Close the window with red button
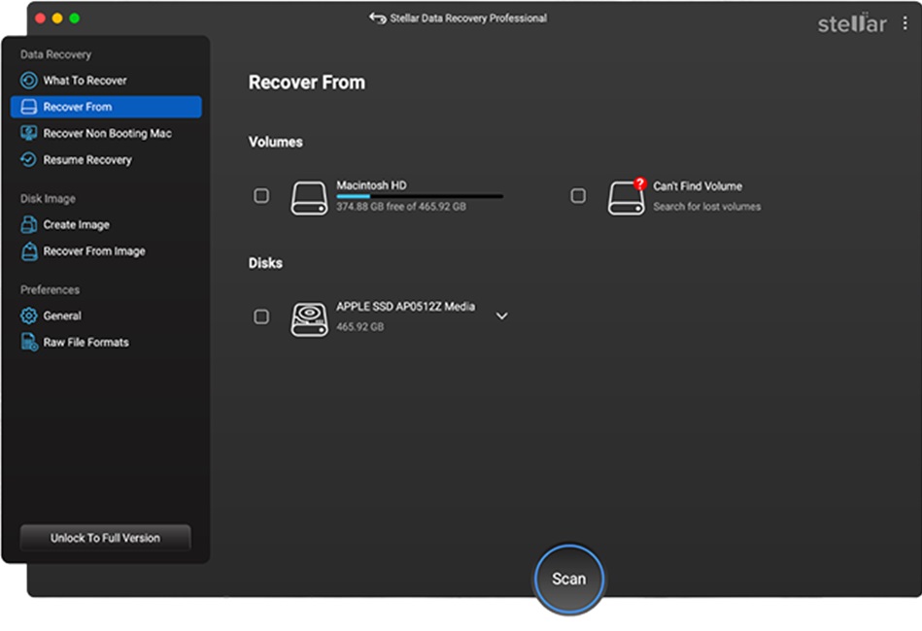Image resolution: width=922 pixels, height=631 pixels. (41, 18)
